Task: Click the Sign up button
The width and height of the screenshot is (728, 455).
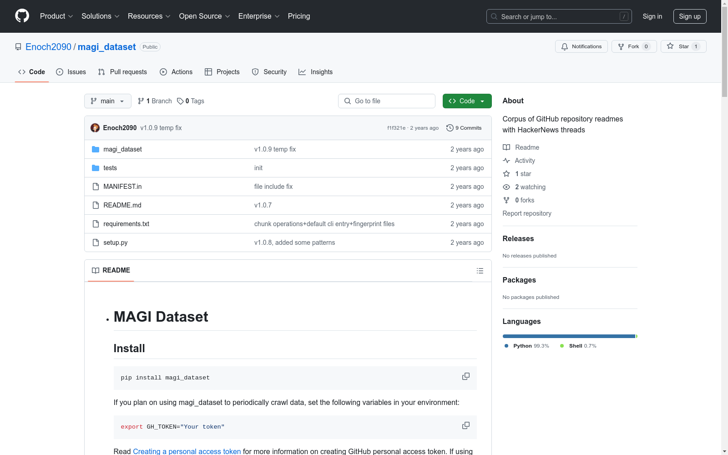Action: coord(690,16)
